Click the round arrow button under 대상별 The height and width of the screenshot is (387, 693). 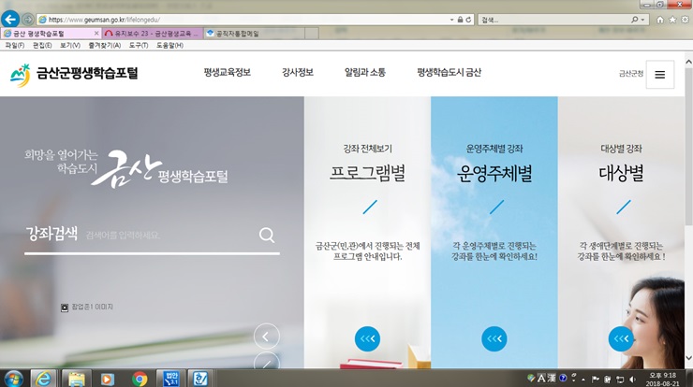tap(621, 338)
